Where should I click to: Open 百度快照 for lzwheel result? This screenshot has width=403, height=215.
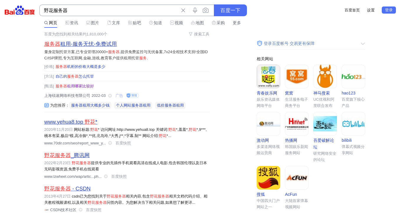[119, 177]
